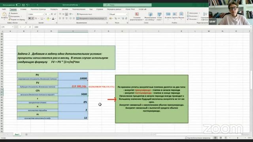This screenshot has height=142, width=253.
Task: Toggle Wrap Text (Переносить текст)
Action: tap(84, 14)
